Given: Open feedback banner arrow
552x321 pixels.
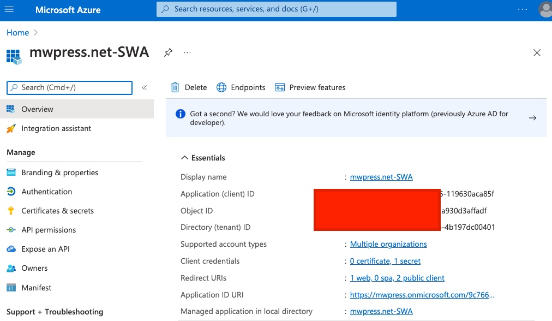Looking at the screenshot, I should (x=533, y=118).
